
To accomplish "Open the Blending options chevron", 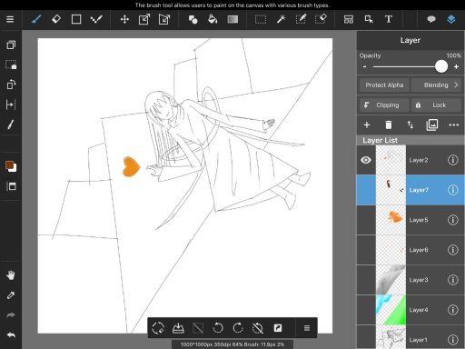I will point(456,85).
